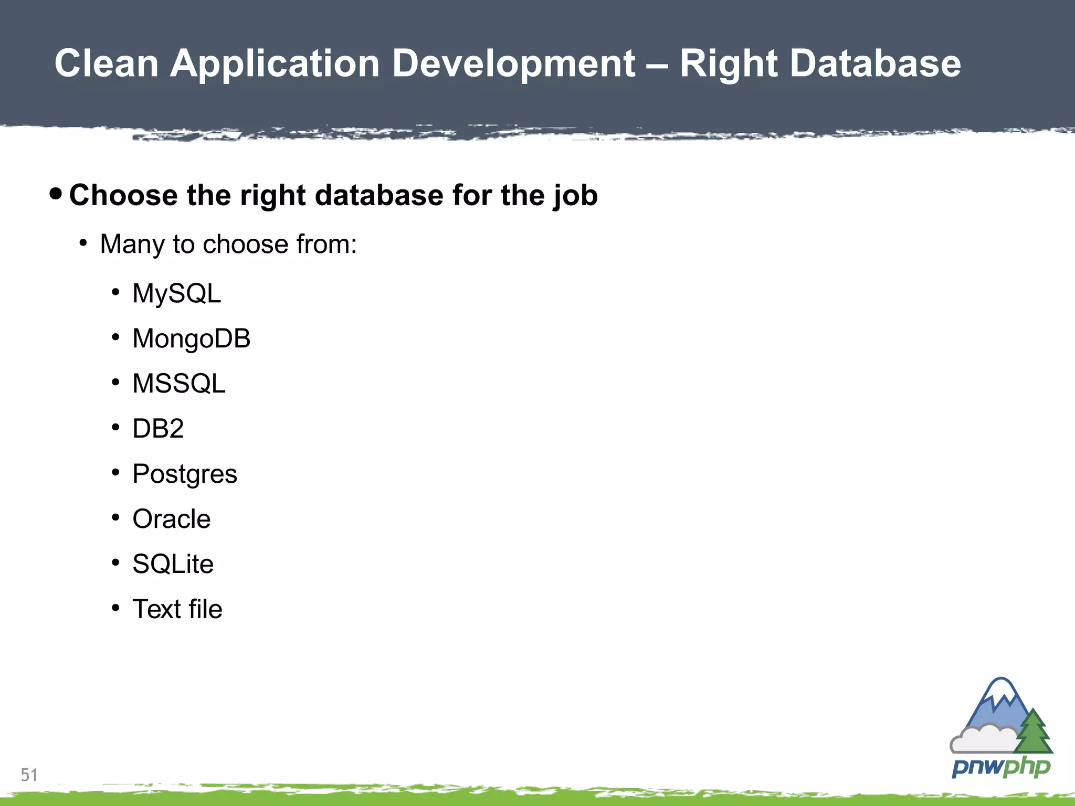The width and height of the screenshot is (1075, 806).
Task: Select the line 'Many to choose from:'
Action: tap(228, 245)
